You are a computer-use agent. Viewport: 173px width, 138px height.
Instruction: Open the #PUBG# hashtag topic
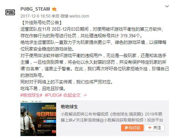(x=53, y=95)
